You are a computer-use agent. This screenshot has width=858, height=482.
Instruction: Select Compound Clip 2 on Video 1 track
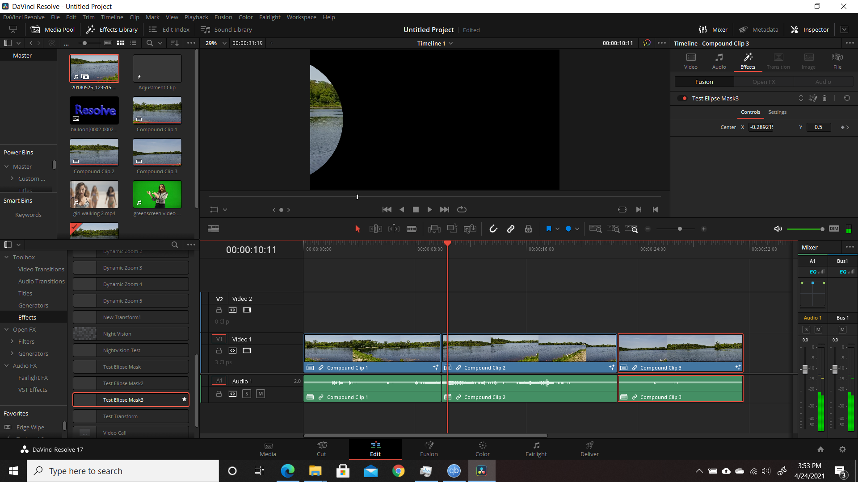point(530,353)
